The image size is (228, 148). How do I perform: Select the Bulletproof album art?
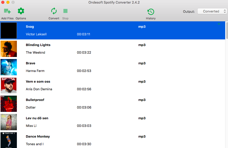(x=9, y=104)
